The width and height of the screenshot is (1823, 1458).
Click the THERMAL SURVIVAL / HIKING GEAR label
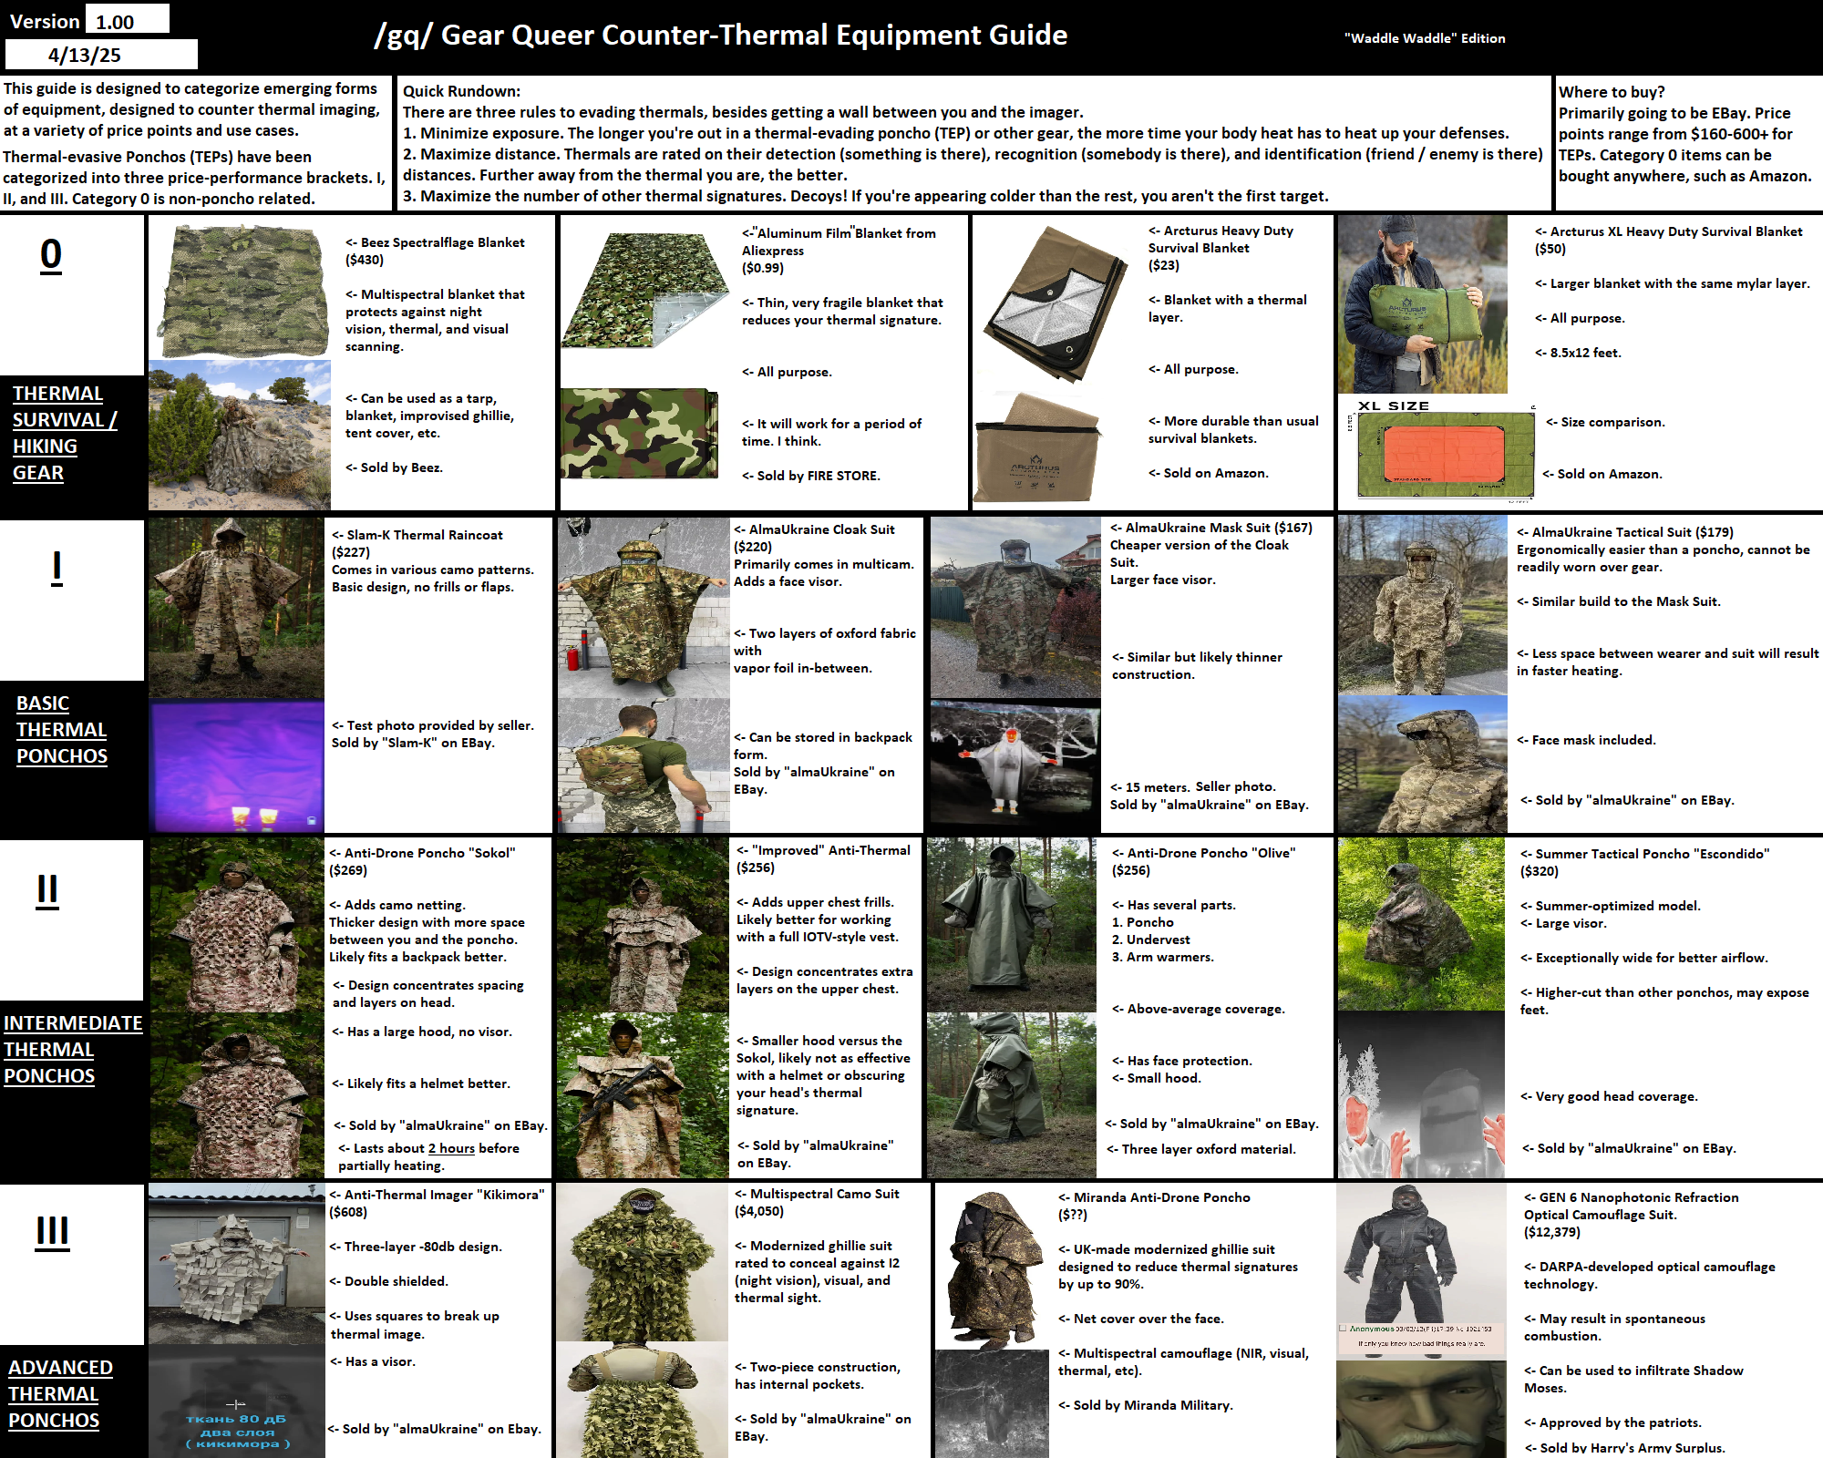point(65,433)
